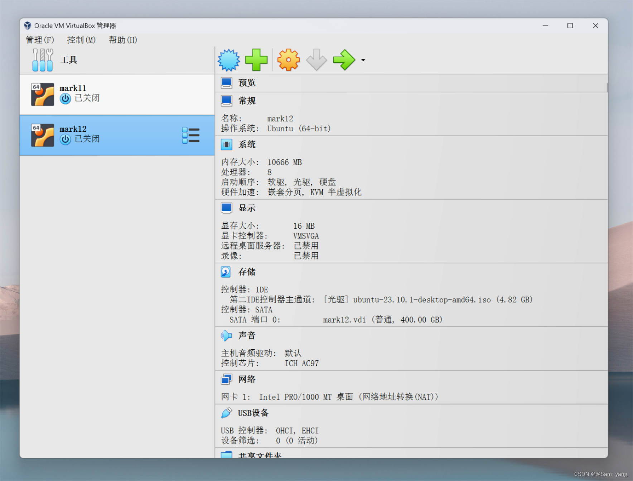Screen dimensions: 633x481
Task: Click the ubuntu-23.10.1-desktop-amd64.iso optical drive entry
Action: tap(428, 300)
